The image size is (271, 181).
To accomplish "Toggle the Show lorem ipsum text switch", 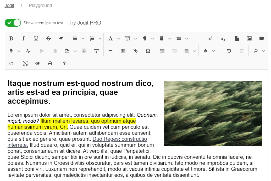I will point(13,23).
